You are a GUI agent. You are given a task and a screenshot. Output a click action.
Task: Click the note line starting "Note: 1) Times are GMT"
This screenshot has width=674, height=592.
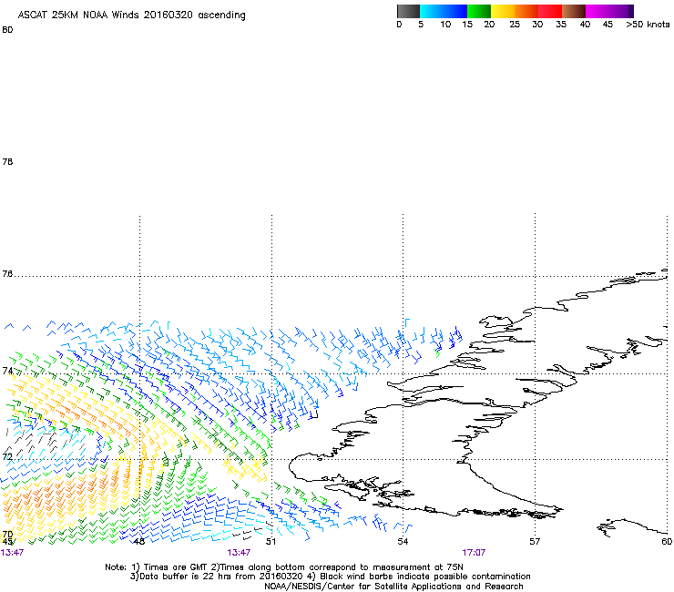point(284,567)
